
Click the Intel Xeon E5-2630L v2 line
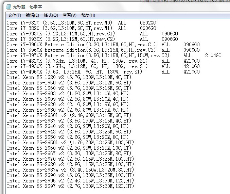pyautogui.click(x=69, y=115)
